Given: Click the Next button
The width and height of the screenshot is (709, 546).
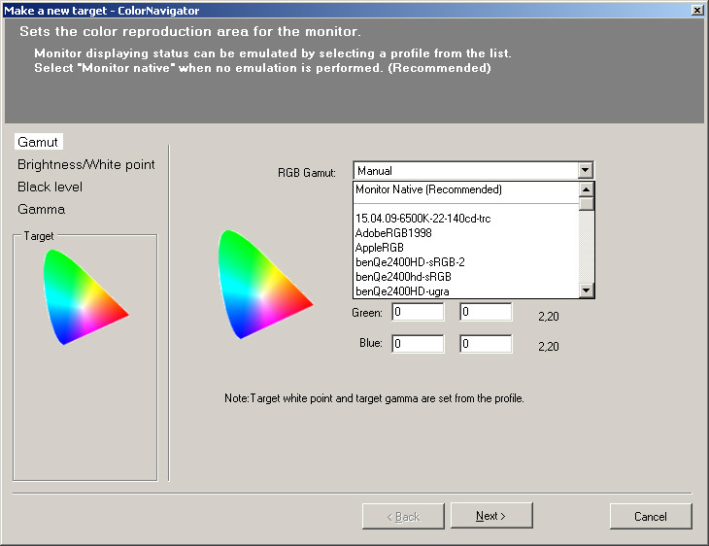Looking at the screenshot, I should tap(491, 516).
